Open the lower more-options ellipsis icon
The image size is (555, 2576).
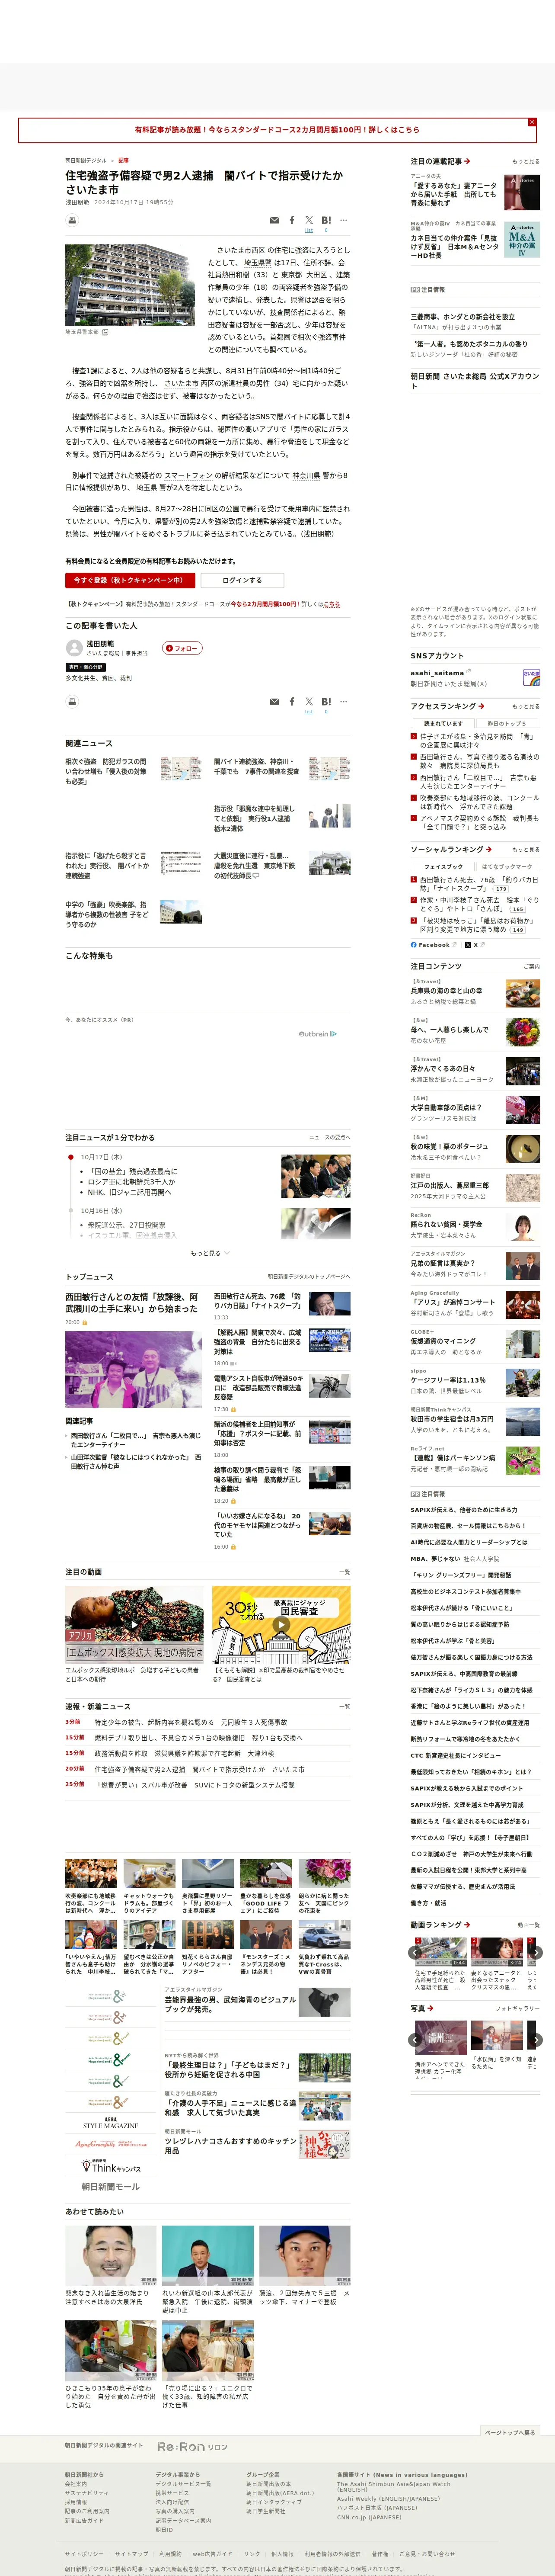(343, 702)
